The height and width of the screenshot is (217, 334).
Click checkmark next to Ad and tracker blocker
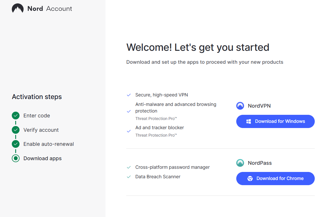tap(129, 131)
